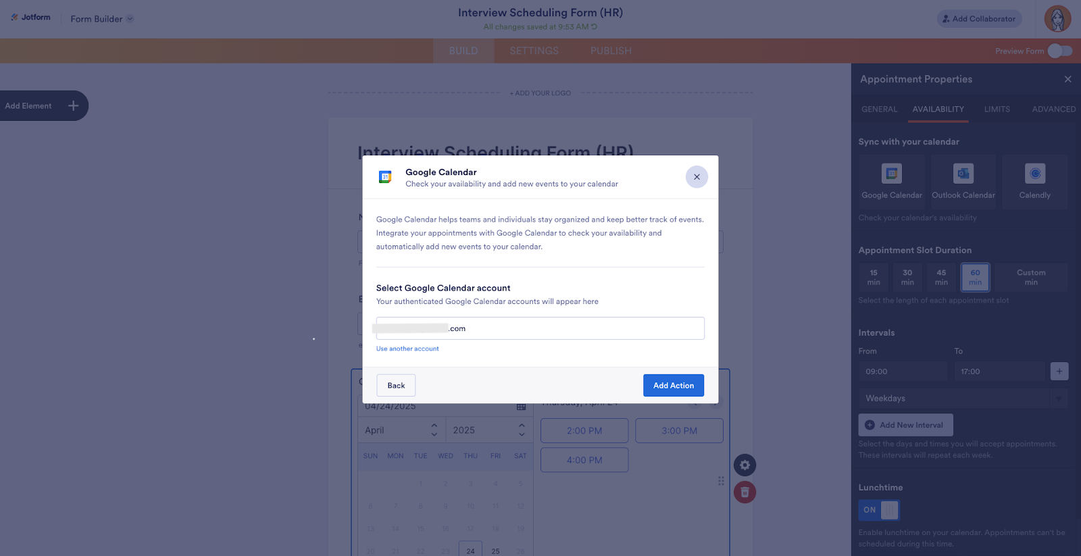Open the 2025 year selector
1081x556 pixels.
[x=489, y=430]
